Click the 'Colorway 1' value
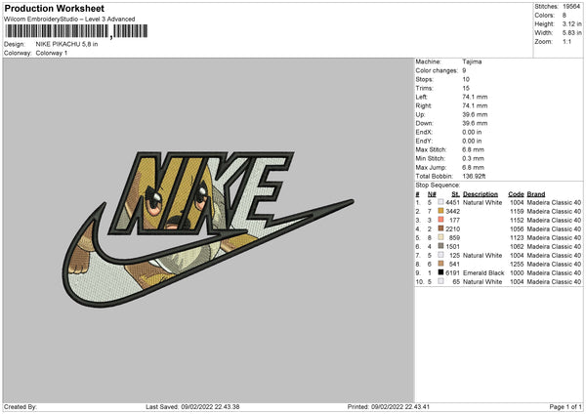 [52, 53]
